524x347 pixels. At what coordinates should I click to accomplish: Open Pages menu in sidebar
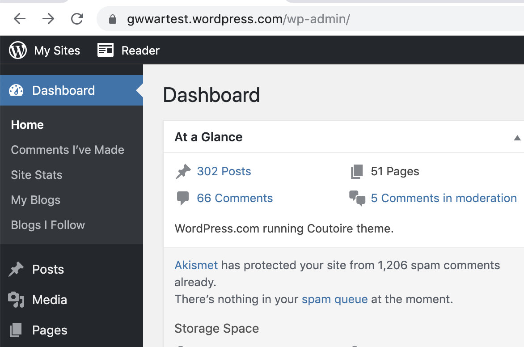(x=50, y=330)
